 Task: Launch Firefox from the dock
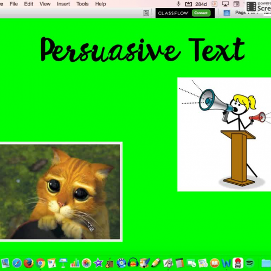point(29,263)
